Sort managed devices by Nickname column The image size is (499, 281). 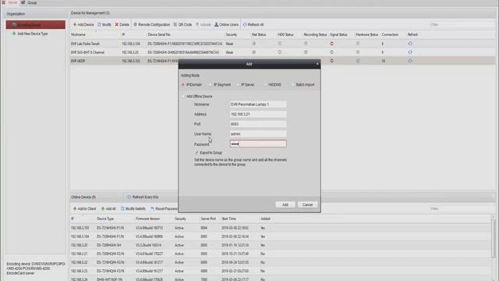[x=78, y=34]
